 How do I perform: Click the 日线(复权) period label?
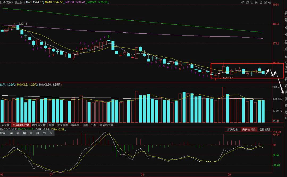click(x=6, y=2)
